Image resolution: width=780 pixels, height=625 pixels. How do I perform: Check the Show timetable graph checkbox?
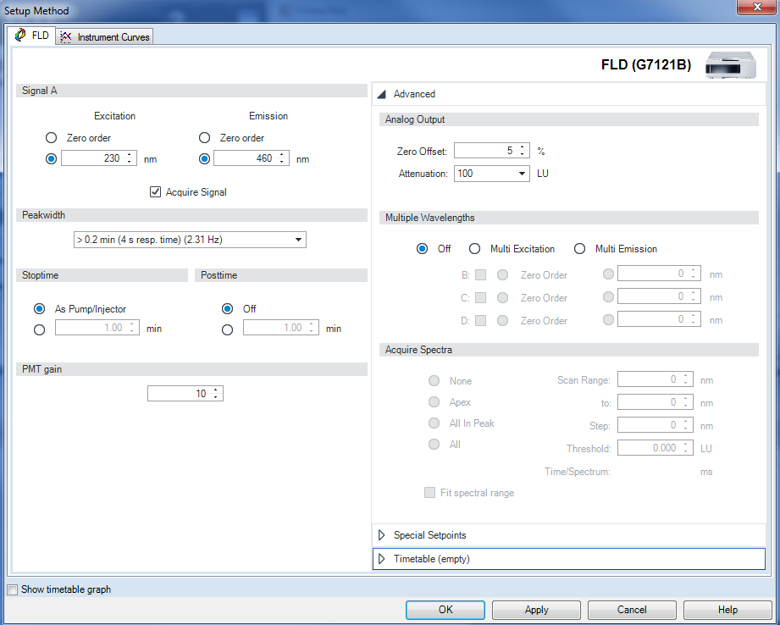tap(13, 589)
